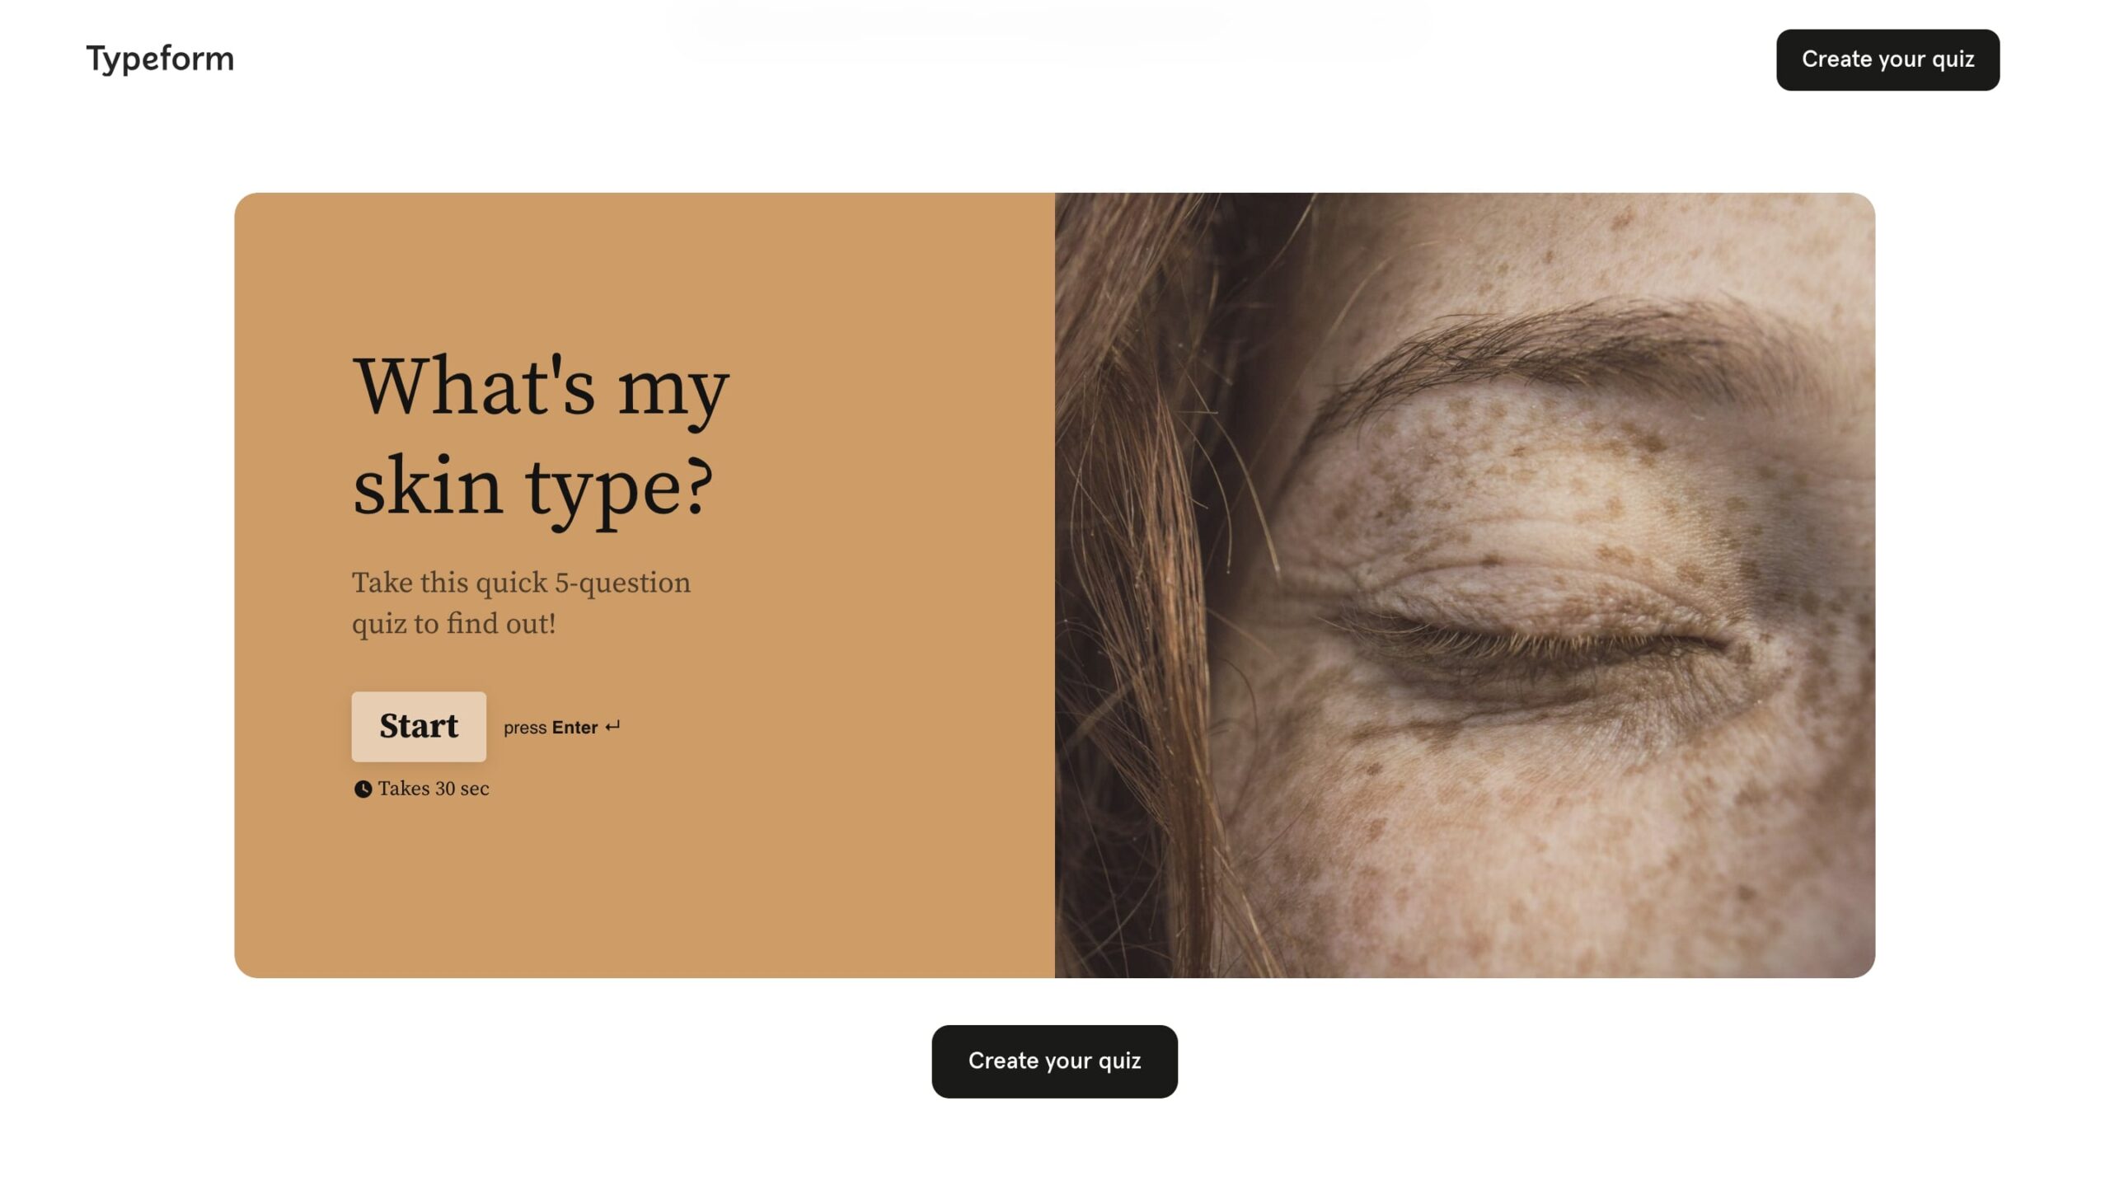This screenshot has width=2110, height=1190.
Task: Click the 'skin type?' heading line
Action: [533, 488]
